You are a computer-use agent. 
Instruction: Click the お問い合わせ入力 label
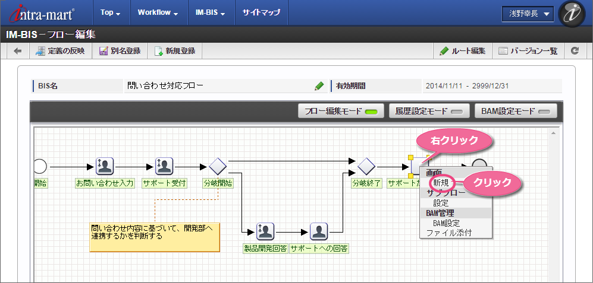click(x=105, y=183)
